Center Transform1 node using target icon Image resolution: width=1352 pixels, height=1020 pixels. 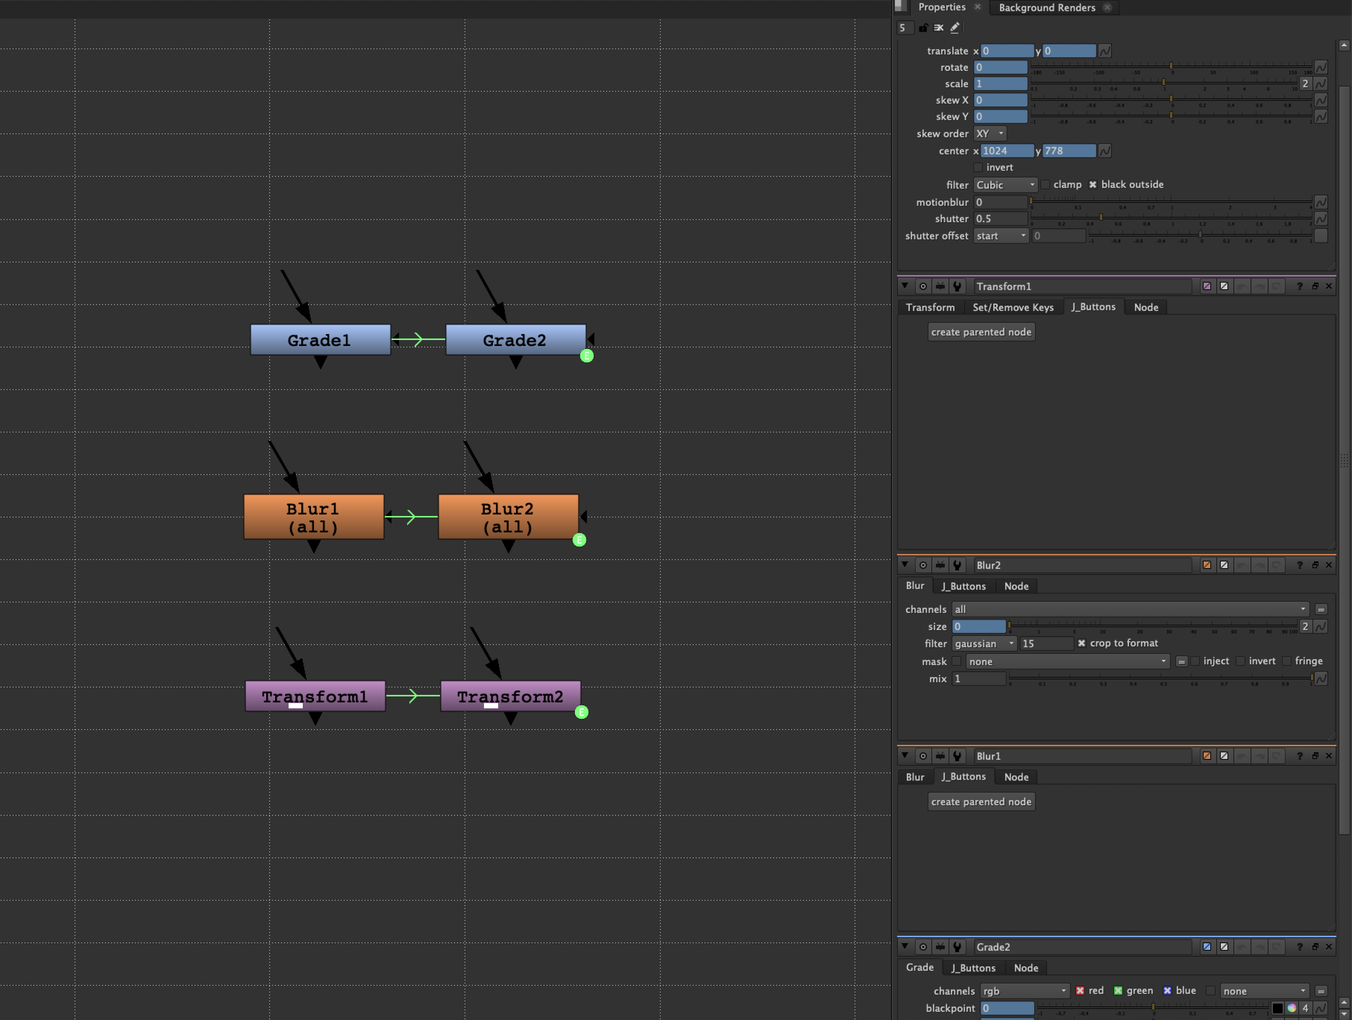coord(923,286)
